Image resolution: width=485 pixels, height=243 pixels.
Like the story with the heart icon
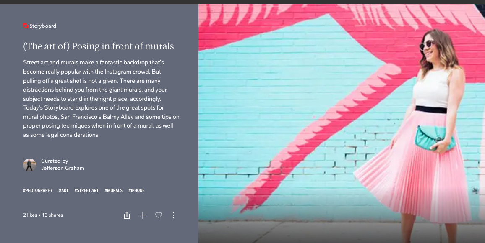coord(158,215)
